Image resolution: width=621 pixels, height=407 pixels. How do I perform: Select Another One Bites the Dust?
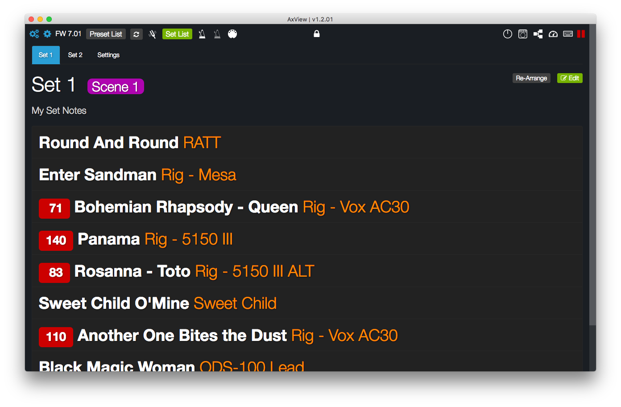[x=182, y=336]
